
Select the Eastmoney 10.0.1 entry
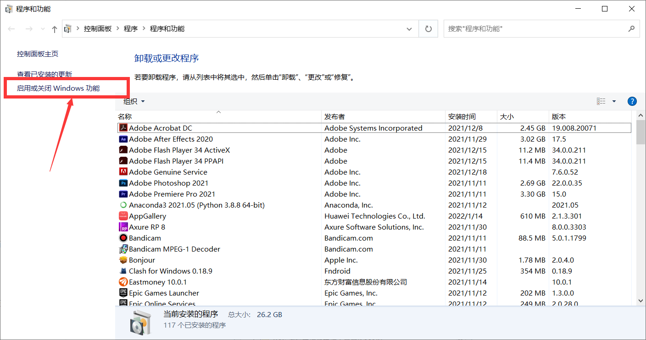[158, 282]
